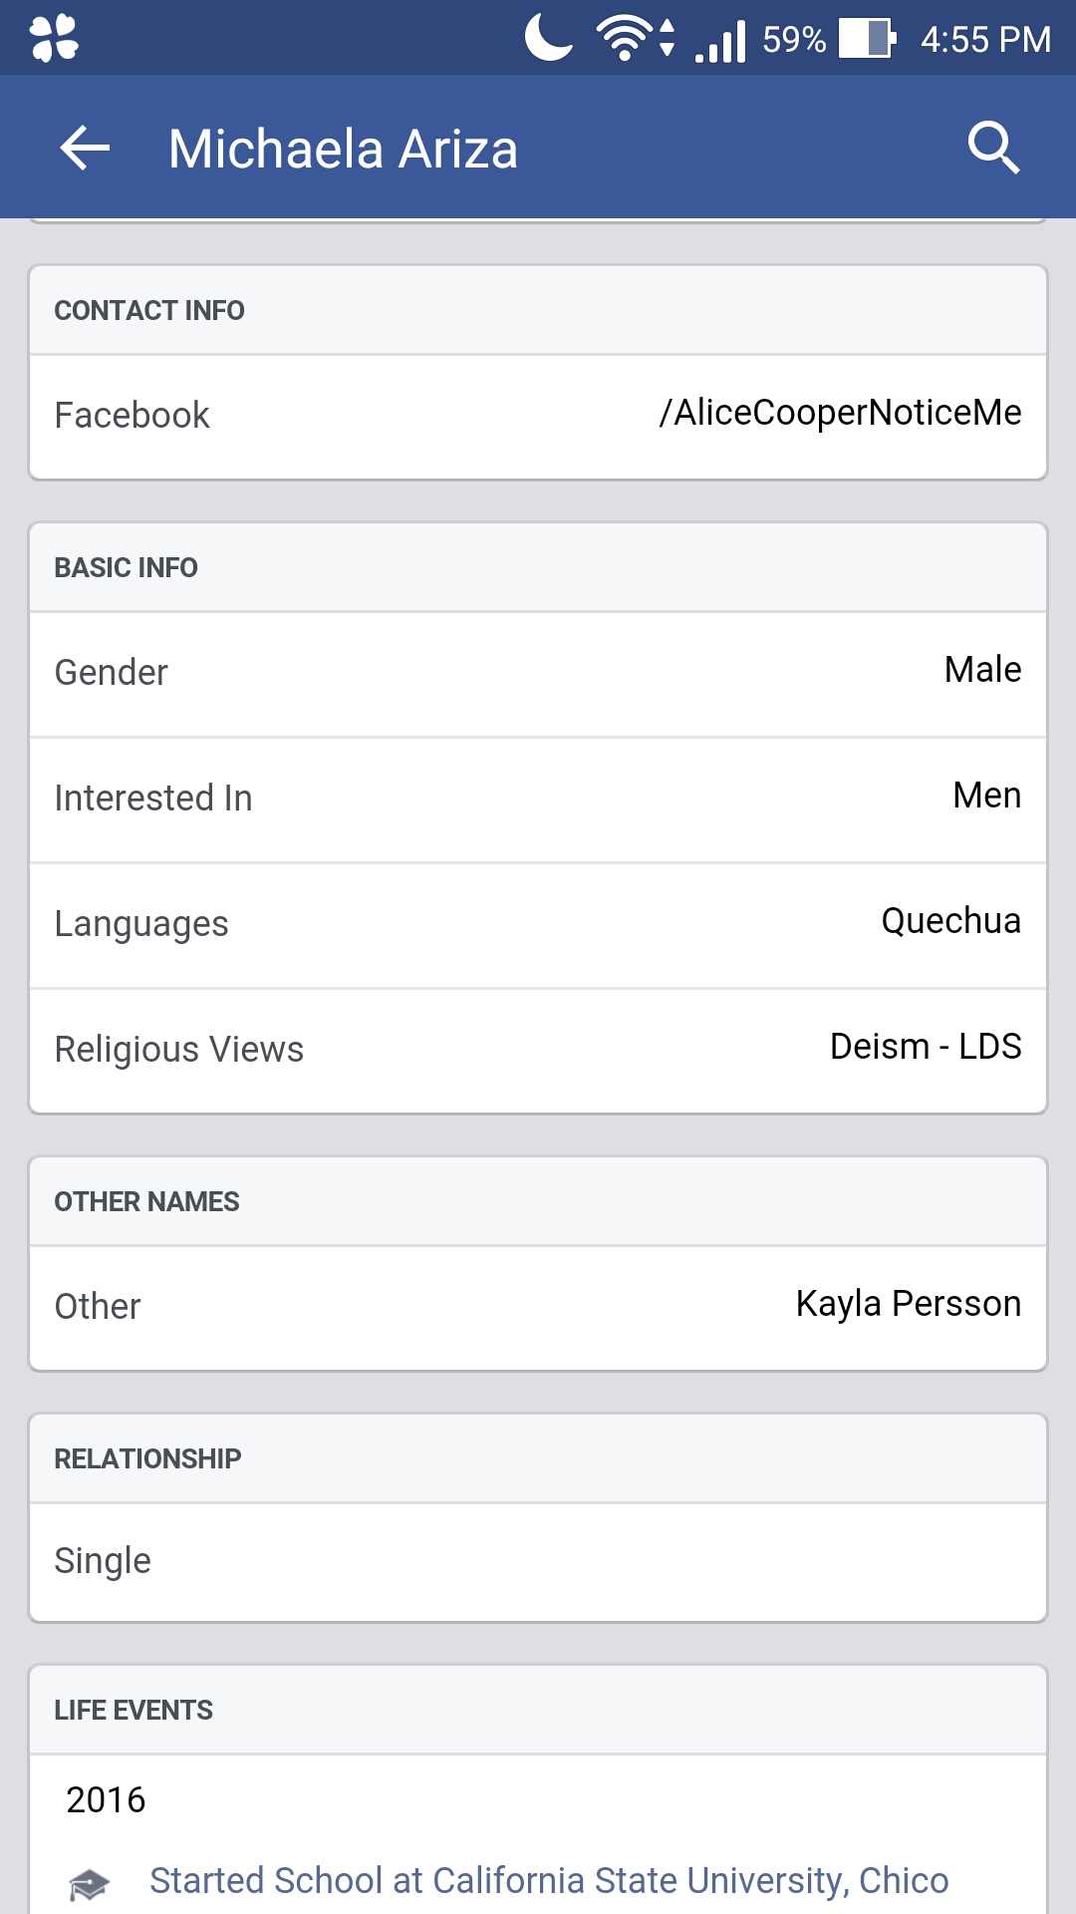Select the Gender Male row

[x=538, y=674]
